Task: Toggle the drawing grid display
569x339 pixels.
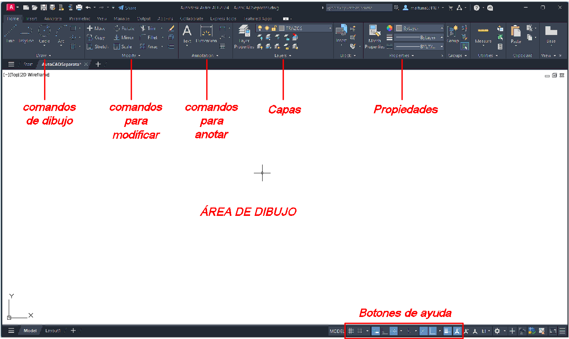Action: (x=351, y=331)
